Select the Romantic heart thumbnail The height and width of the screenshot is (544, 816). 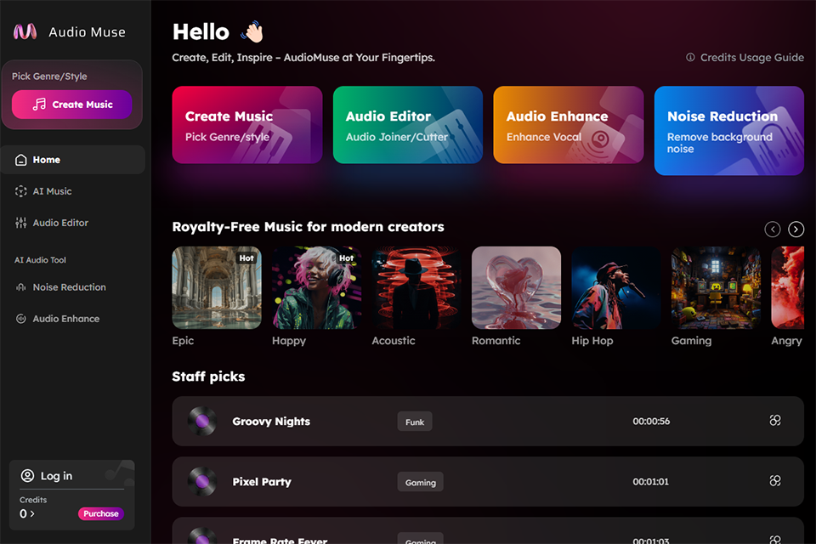516,288
